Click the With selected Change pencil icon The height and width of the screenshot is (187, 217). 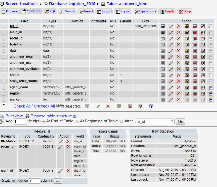[98, 107]
